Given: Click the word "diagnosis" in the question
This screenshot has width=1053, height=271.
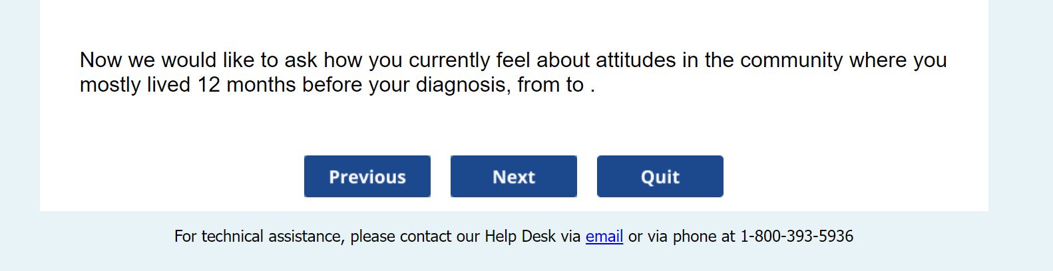Looking at the screenshot, I should click(x=460, y=85).
